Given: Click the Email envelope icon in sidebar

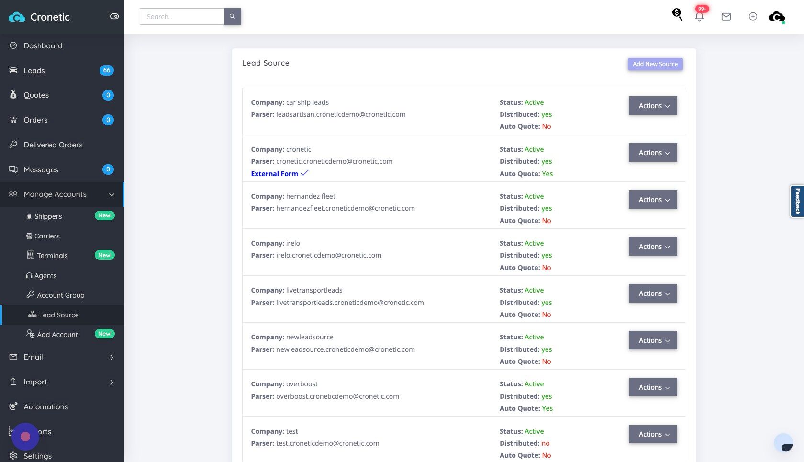Looking at the screenshot, I should click(13, 357).
